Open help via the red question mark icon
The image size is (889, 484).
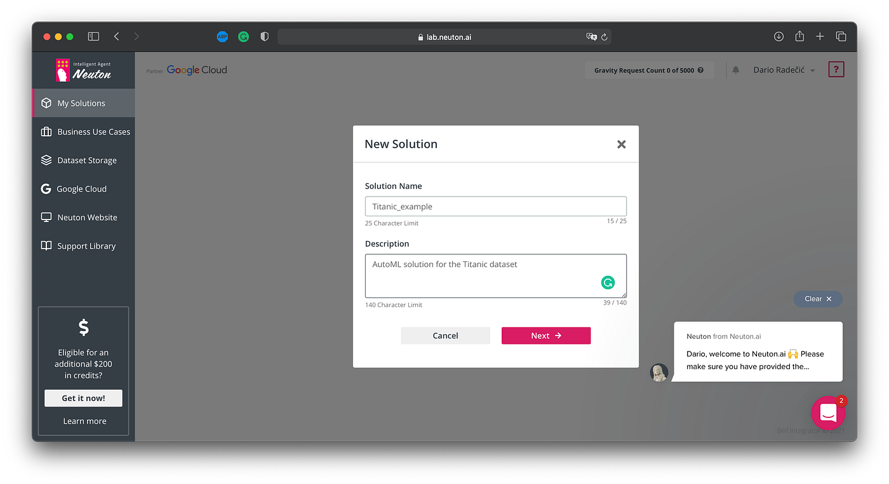click(x=836, y=69)
